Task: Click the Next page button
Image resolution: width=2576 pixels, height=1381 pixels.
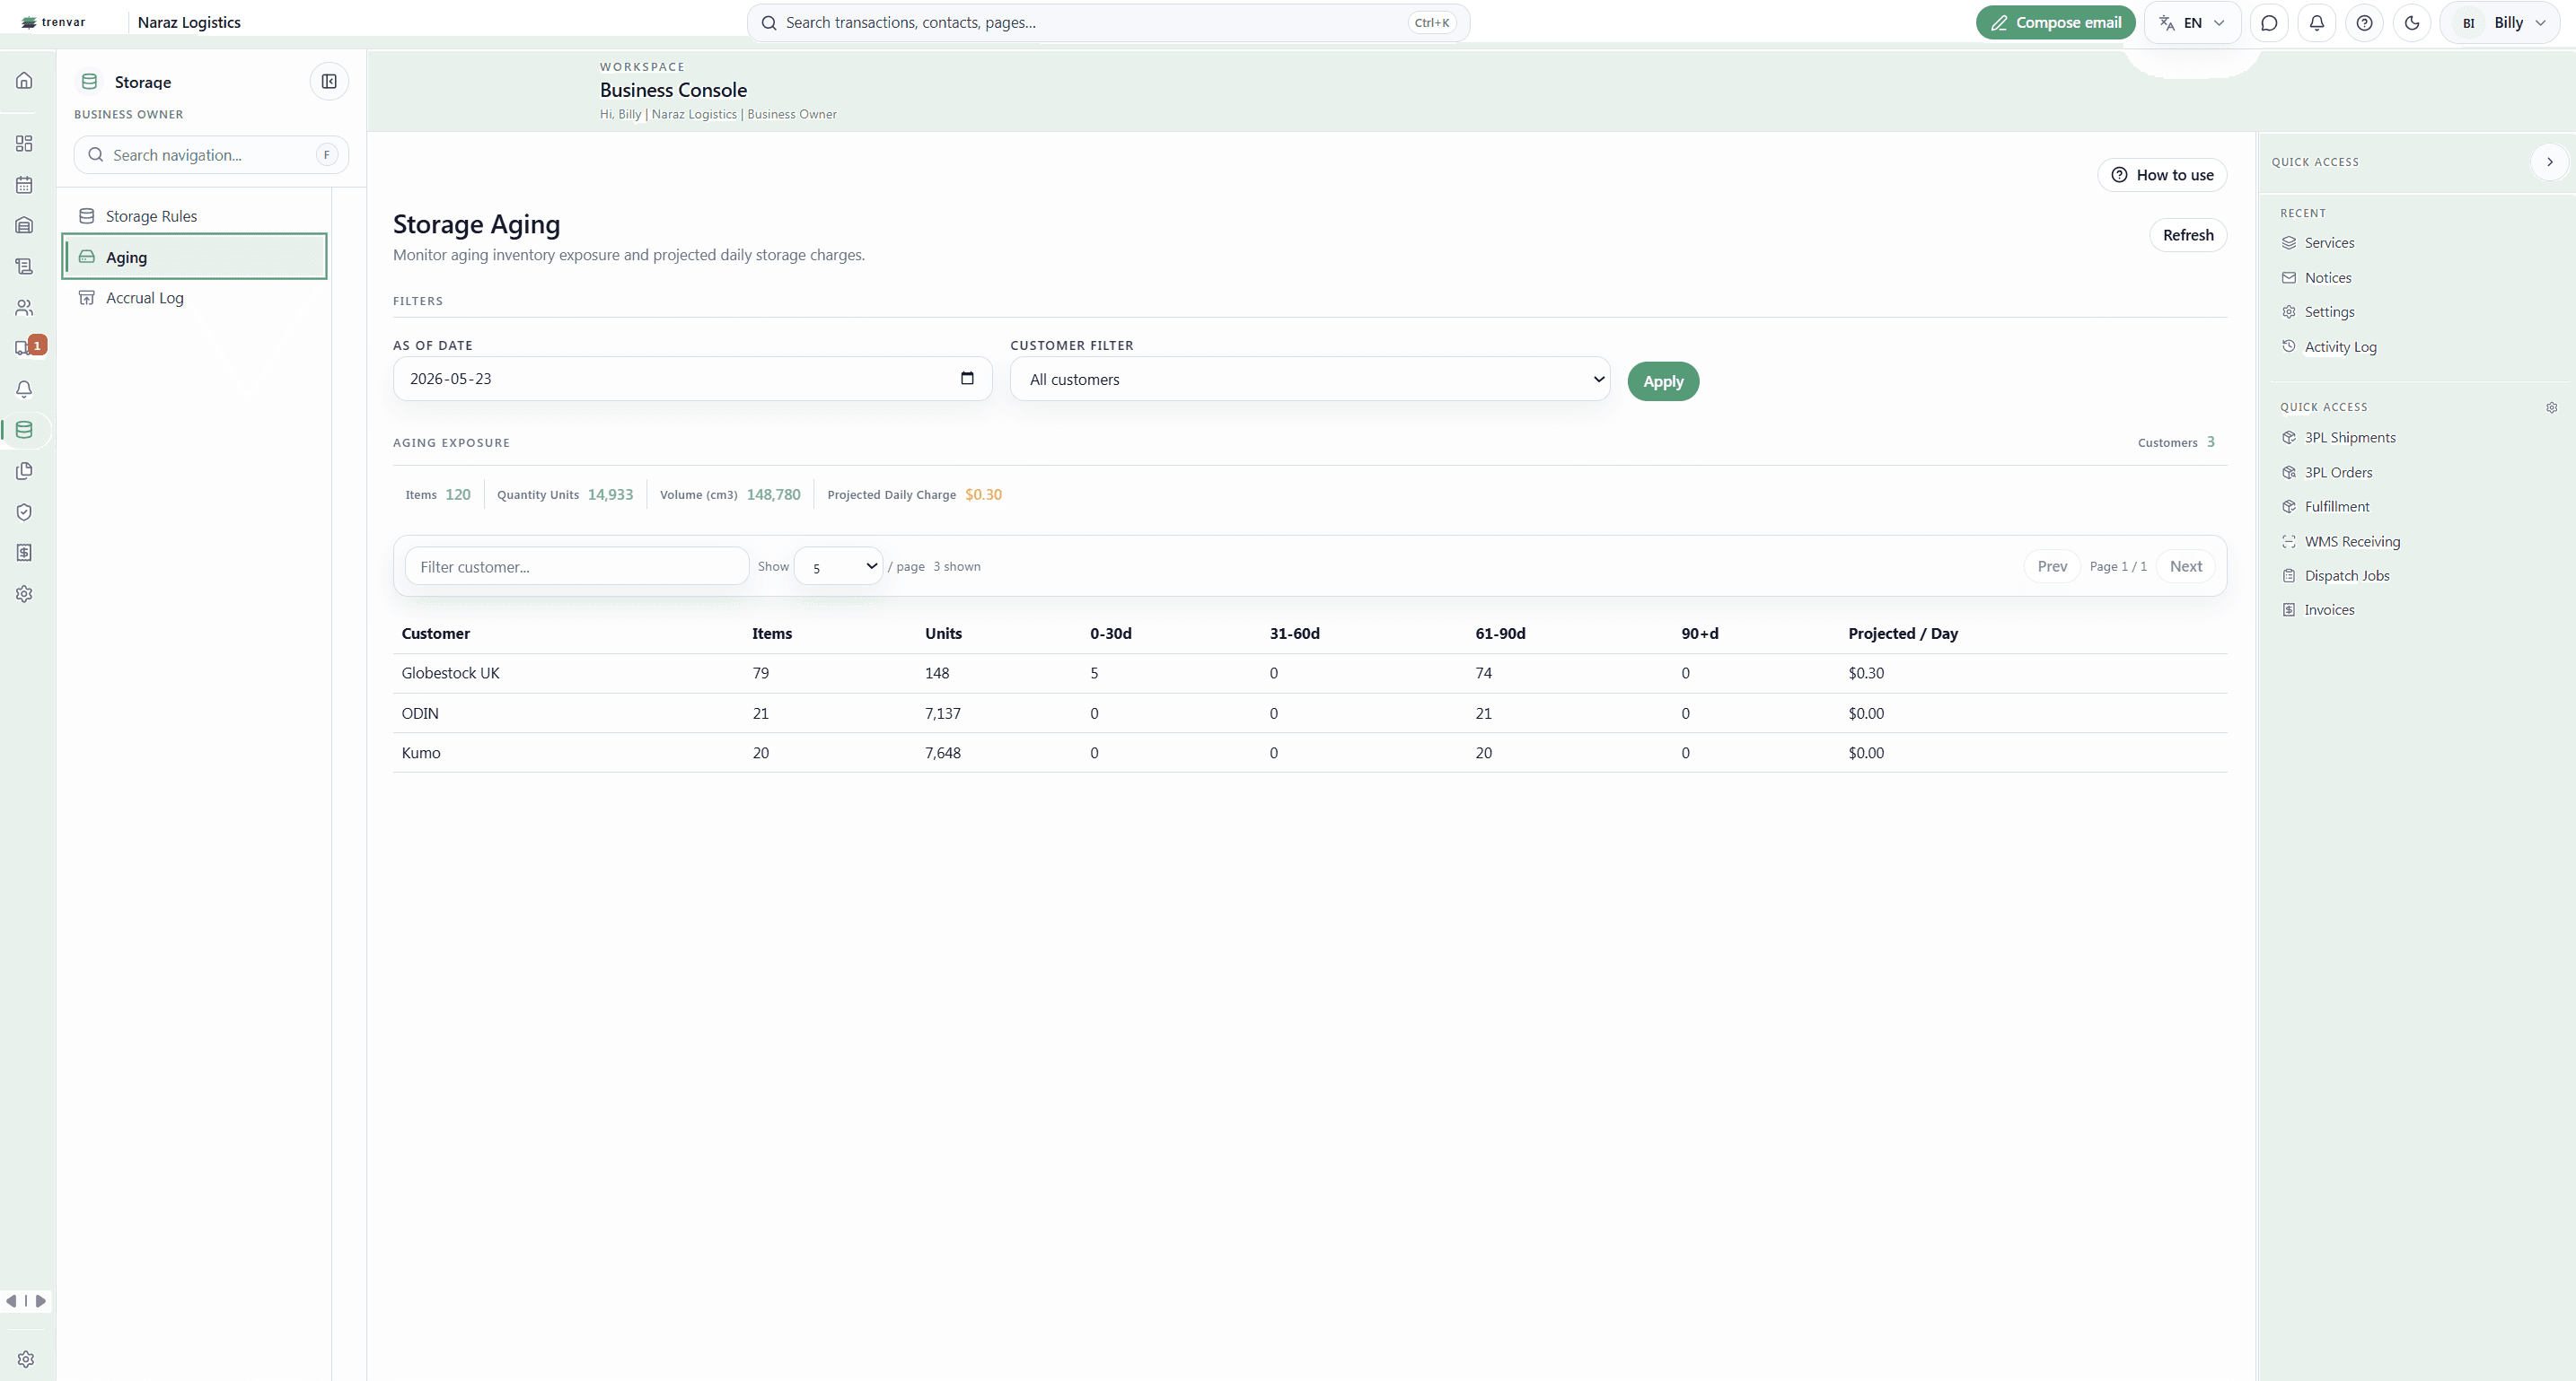Action: pos(2186,566)
